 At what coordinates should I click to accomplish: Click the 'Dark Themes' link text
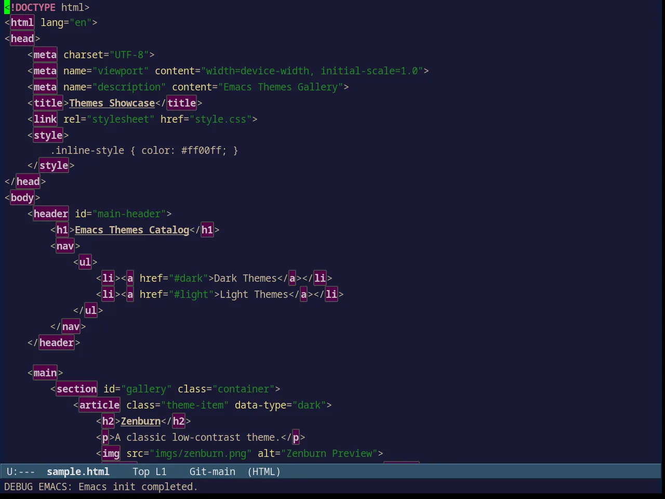point(245,278)
